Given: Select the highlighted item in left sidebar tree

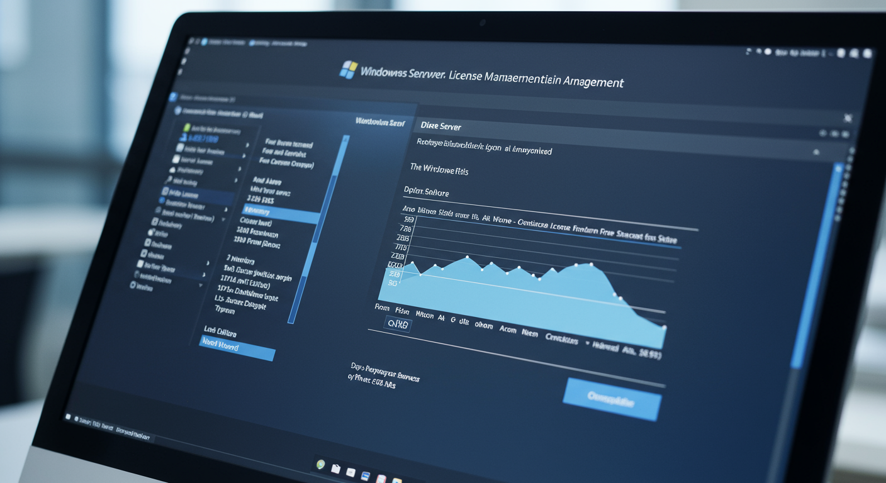Looking at the screenshot, I should (198, 196).
